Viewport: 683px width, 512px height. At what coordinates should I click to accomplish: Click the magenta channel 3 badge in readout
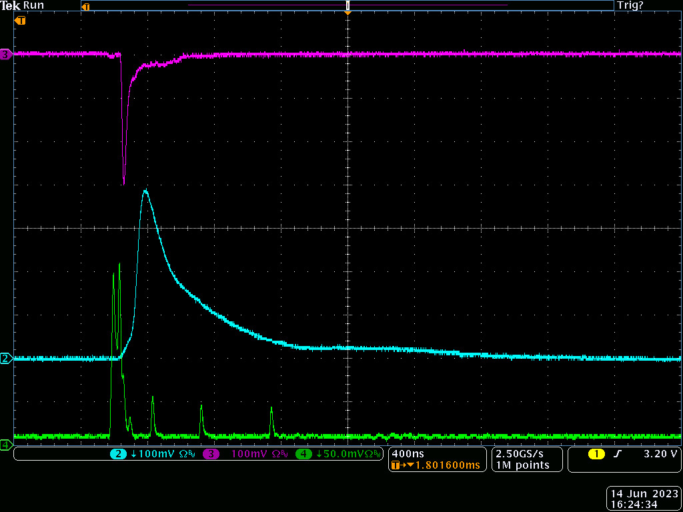pyautogui.click(x=211, y=454)
